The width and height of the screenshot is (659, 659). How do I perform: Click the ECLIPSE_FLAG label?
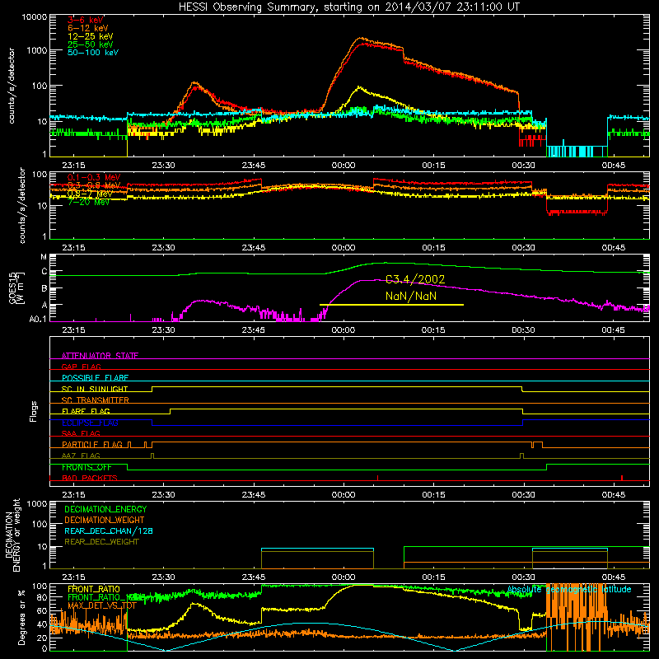90,423
